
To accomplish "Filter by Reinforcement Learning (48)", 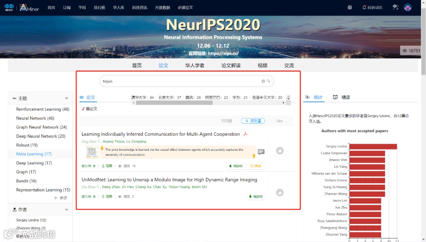I will pos(43,109).
